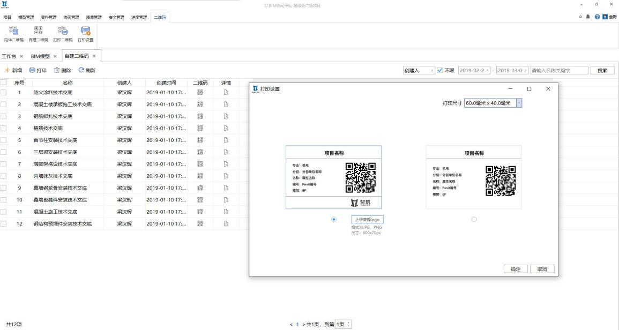The width and height of the screenshot is (619, 330).
Task: Expand the 打印尺寸 size dropdown
Action: (519, 103)
